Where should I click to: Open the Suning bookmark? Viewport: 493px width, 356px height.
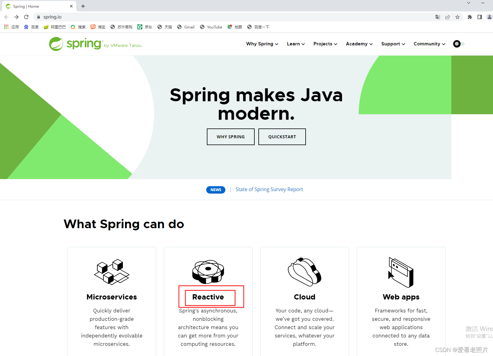pos(121,27)
